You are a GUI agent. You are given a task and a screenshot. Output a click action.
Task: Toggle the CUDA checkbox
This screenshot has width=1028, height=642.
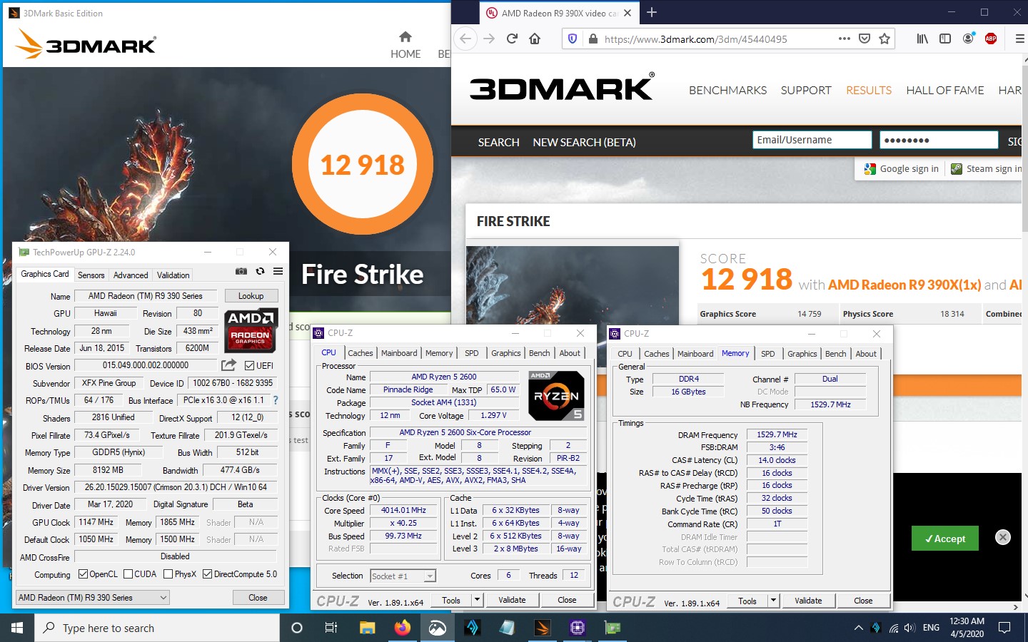[x=128, y=574]
